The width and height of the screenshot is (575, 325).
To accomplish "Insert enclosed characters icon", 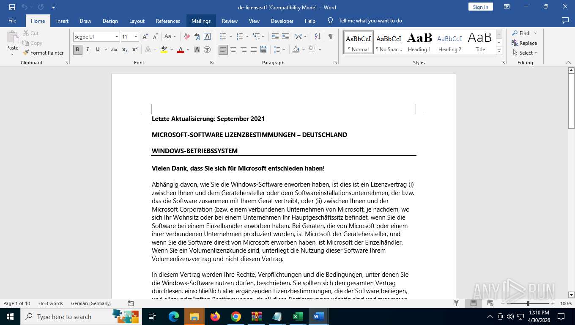I will 207,50.
